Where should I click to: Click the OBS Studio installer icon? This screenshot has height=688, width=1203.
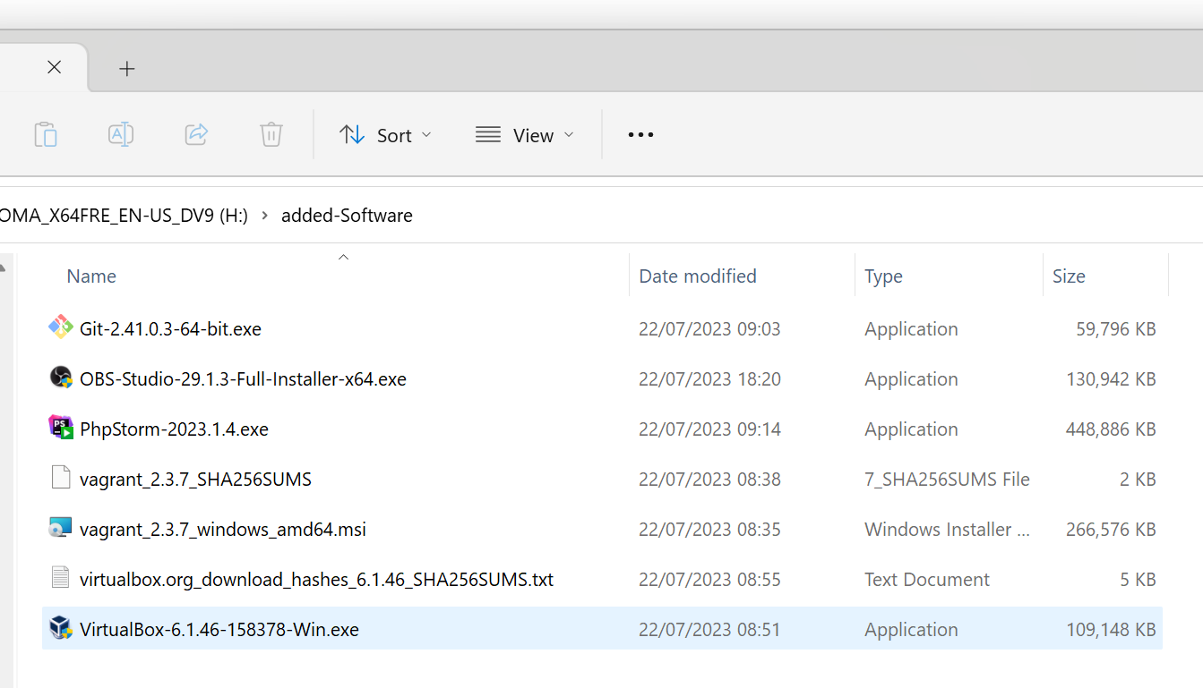(x=60, y=378)
